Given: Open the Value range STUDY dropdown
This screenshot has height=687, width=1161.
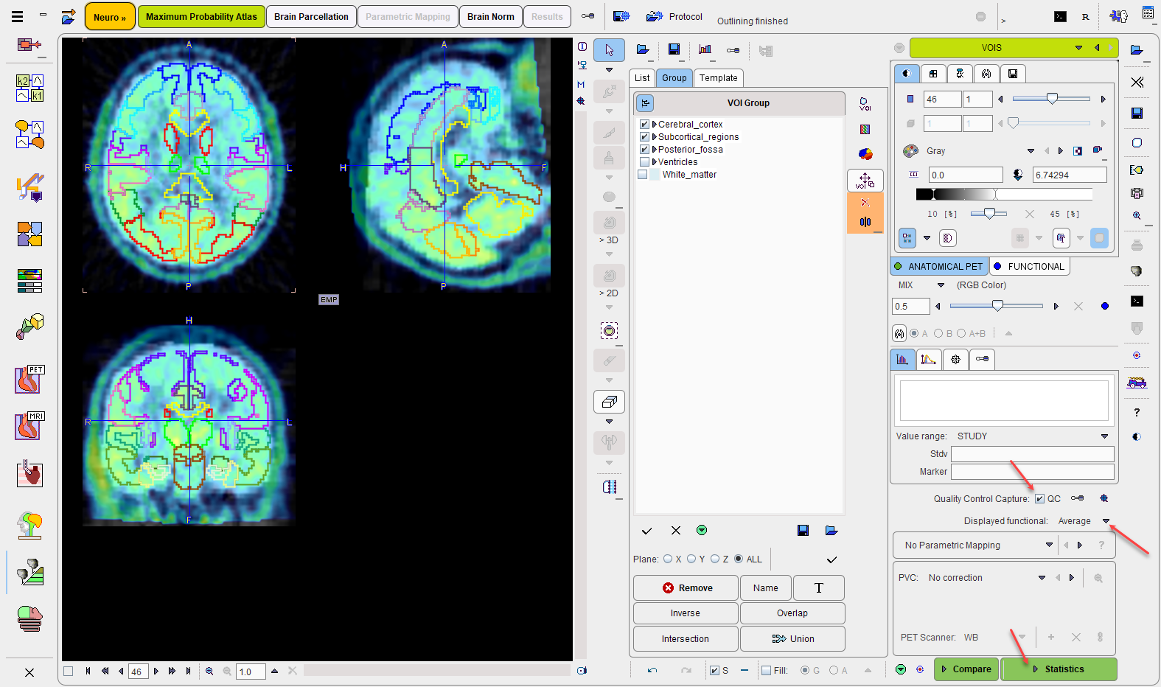Looking at the screenshot, I should click(x=1104, y=436).
